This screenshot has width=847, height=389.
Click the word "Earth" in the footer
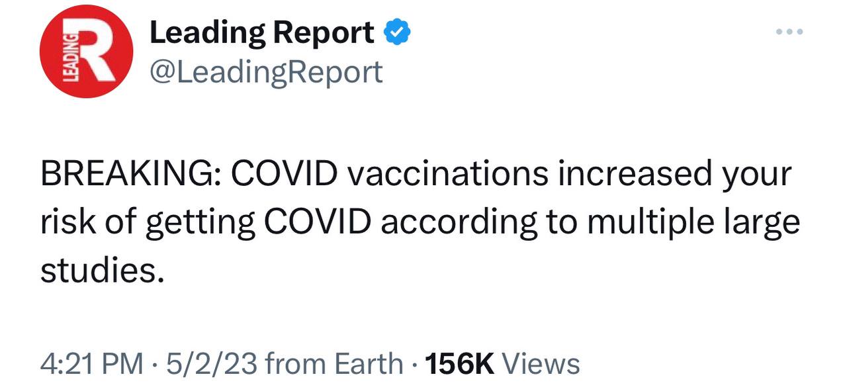[x=367, y=364]
